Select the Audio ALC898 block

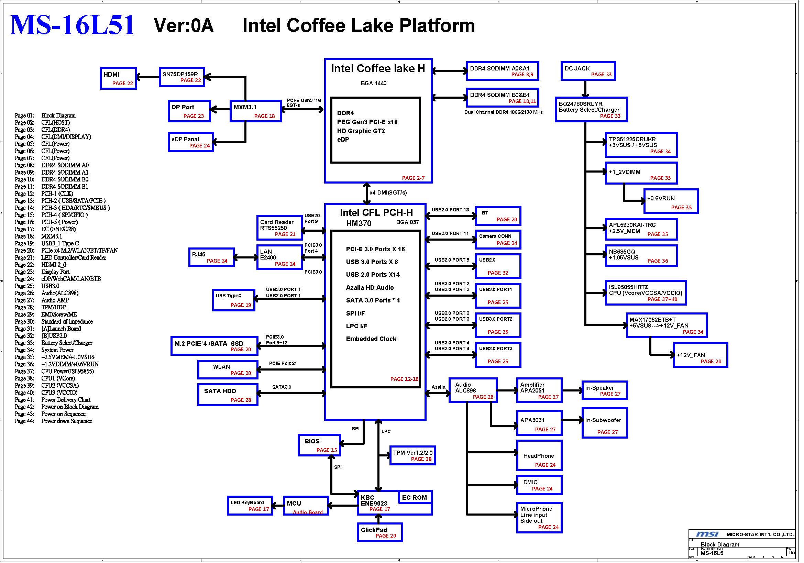tap(473, 390)
